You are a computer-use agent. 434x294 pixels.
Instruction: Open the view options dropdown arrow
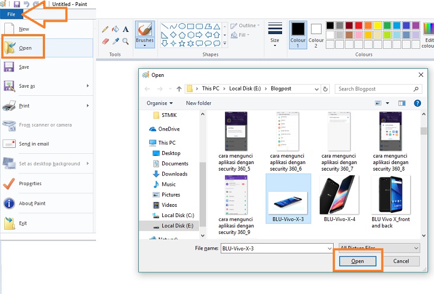tap(387, 103)
